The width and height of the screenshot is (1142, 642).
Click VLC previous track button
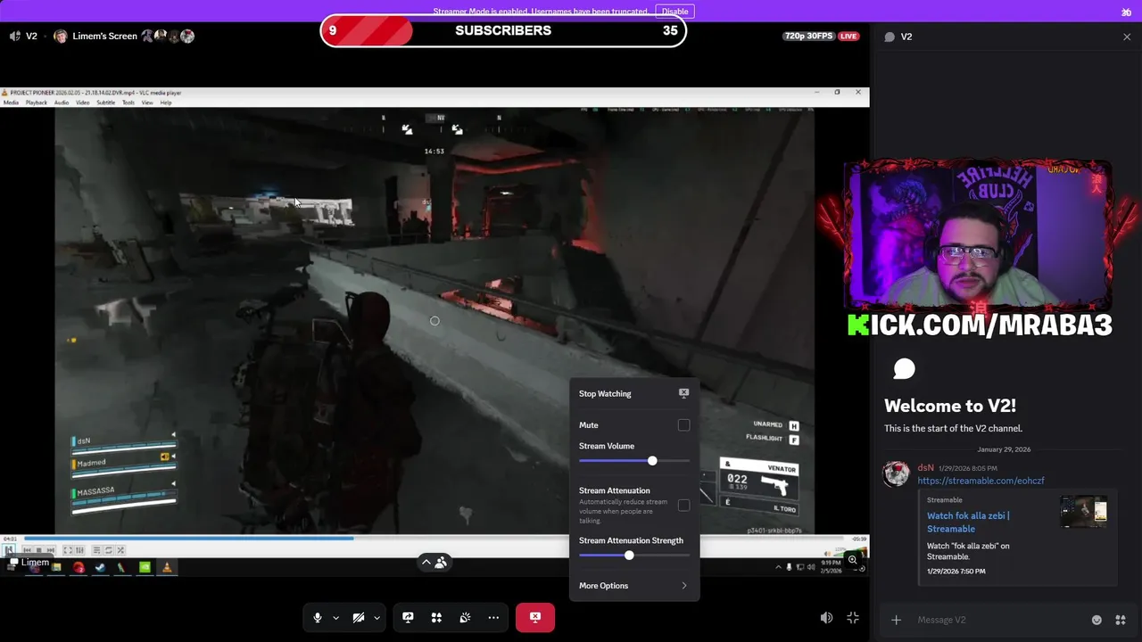[x=27, y=550]
